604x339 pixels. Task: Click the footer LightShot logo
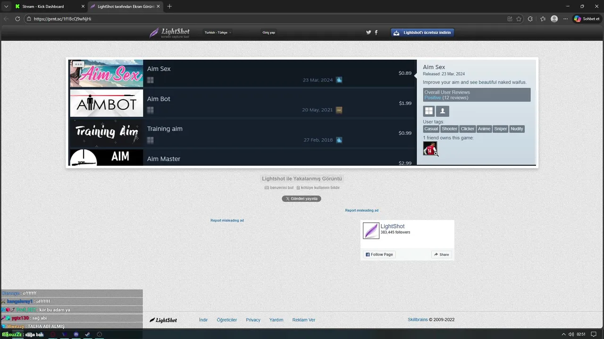[163, 320]
